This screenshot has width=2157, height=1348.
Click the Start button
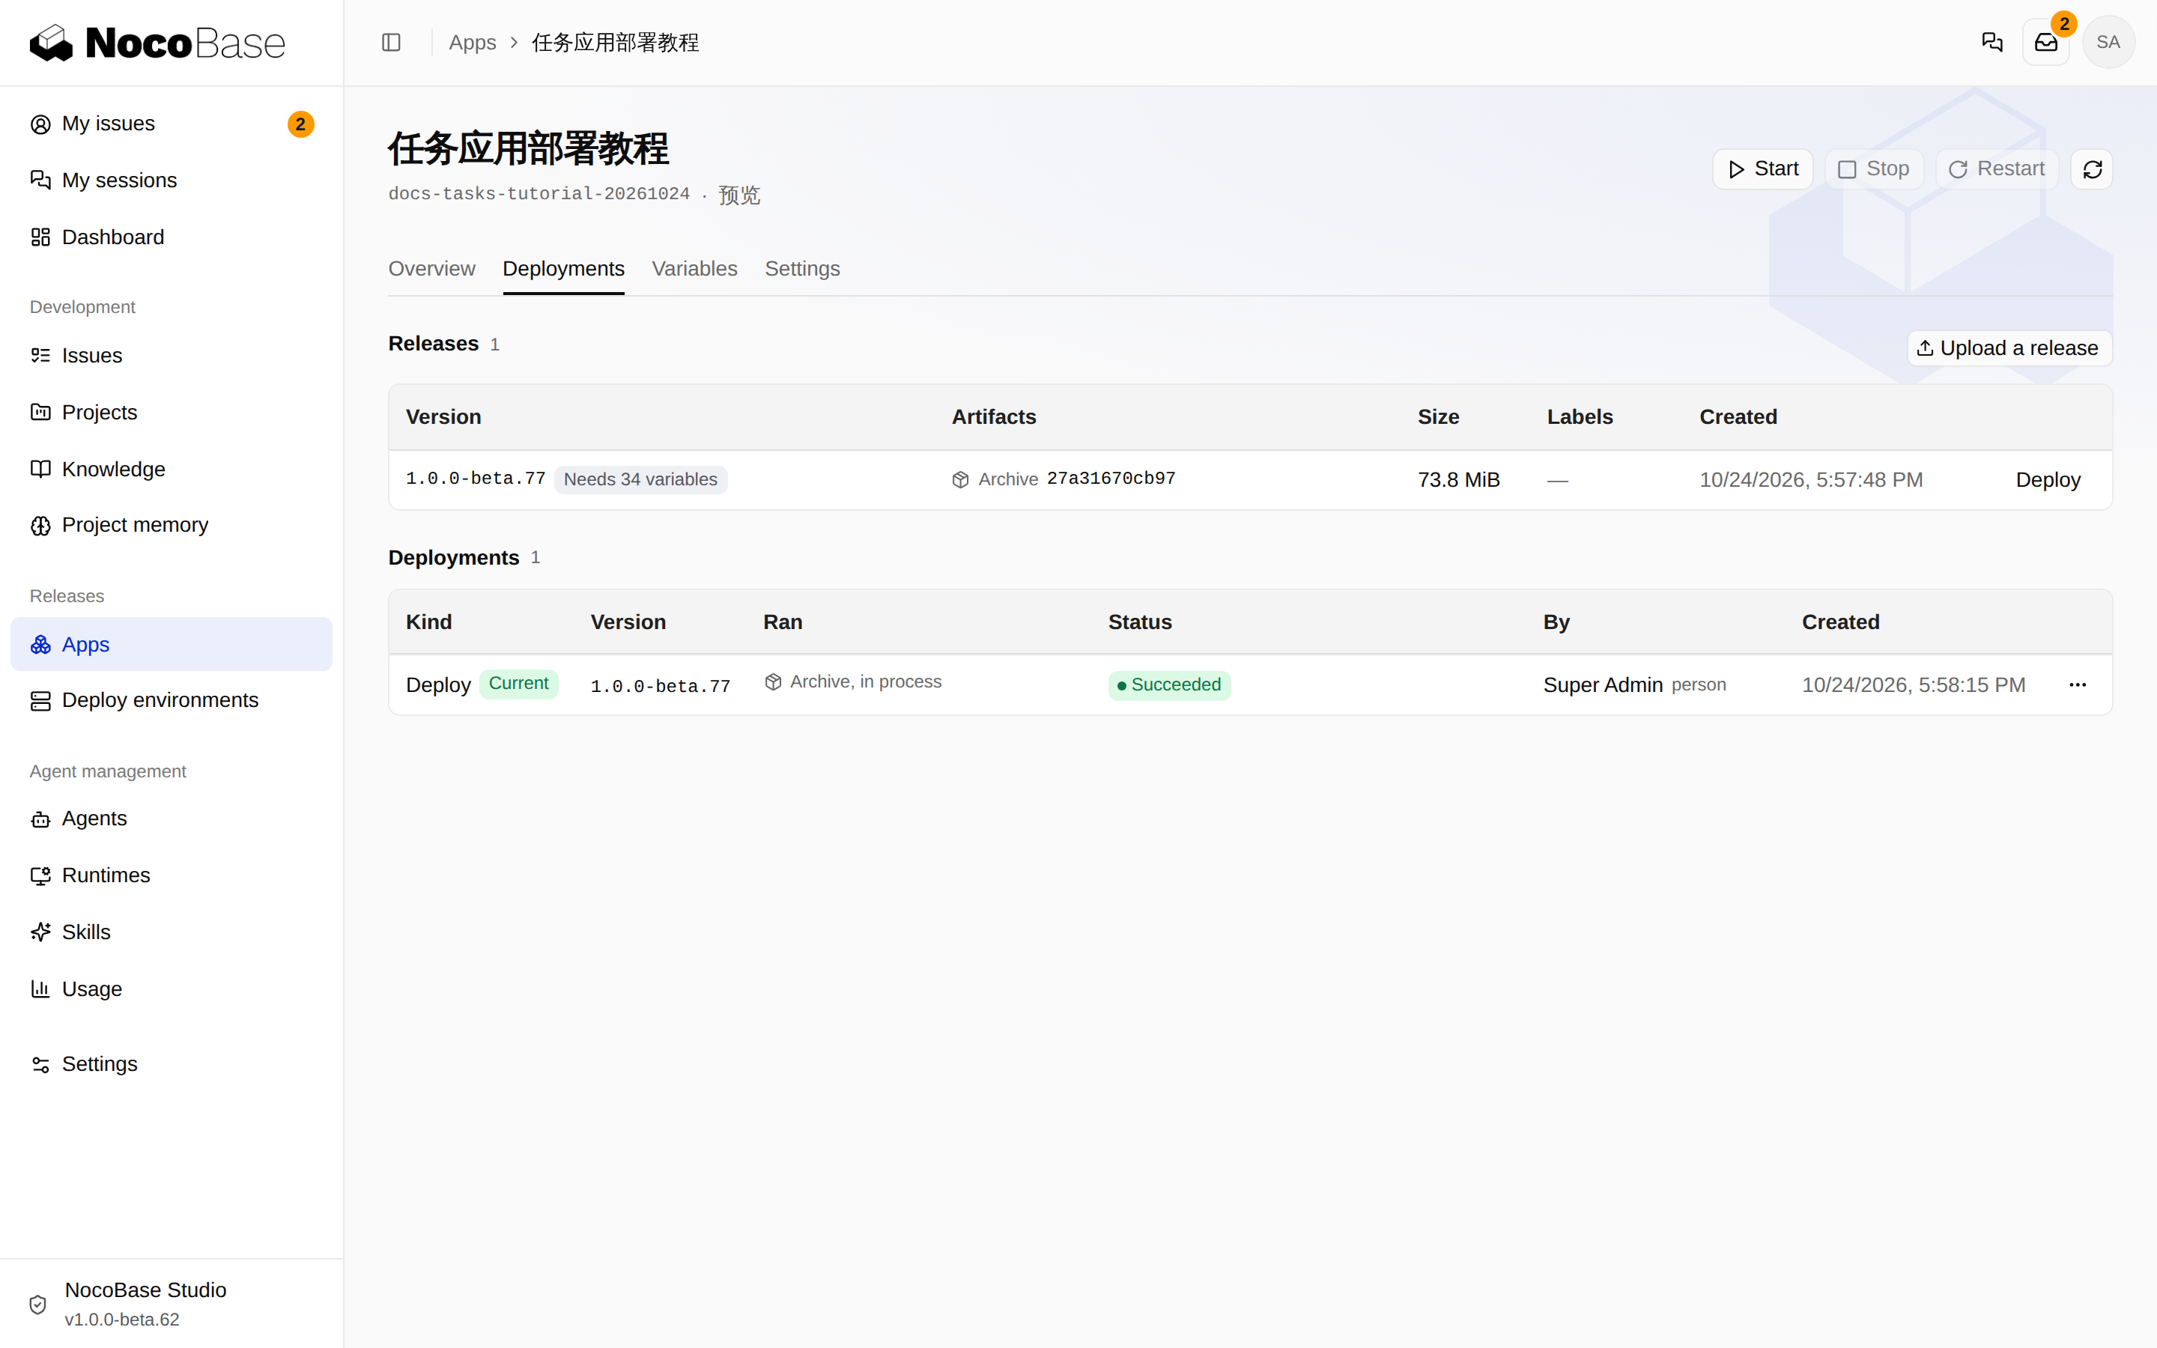1762,169
